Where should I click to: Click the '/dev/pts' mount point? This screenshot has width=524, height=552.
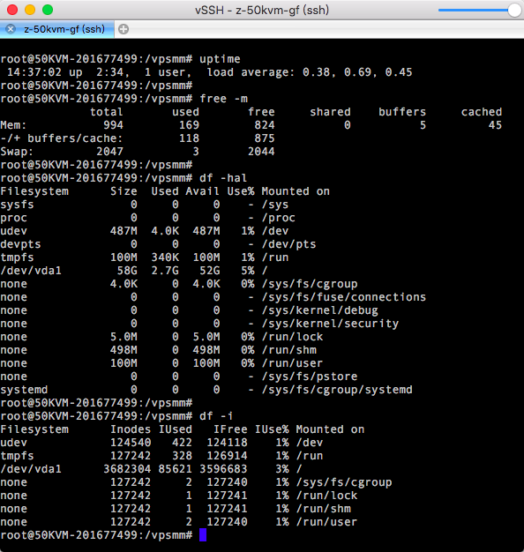click(x=288, y=244)
